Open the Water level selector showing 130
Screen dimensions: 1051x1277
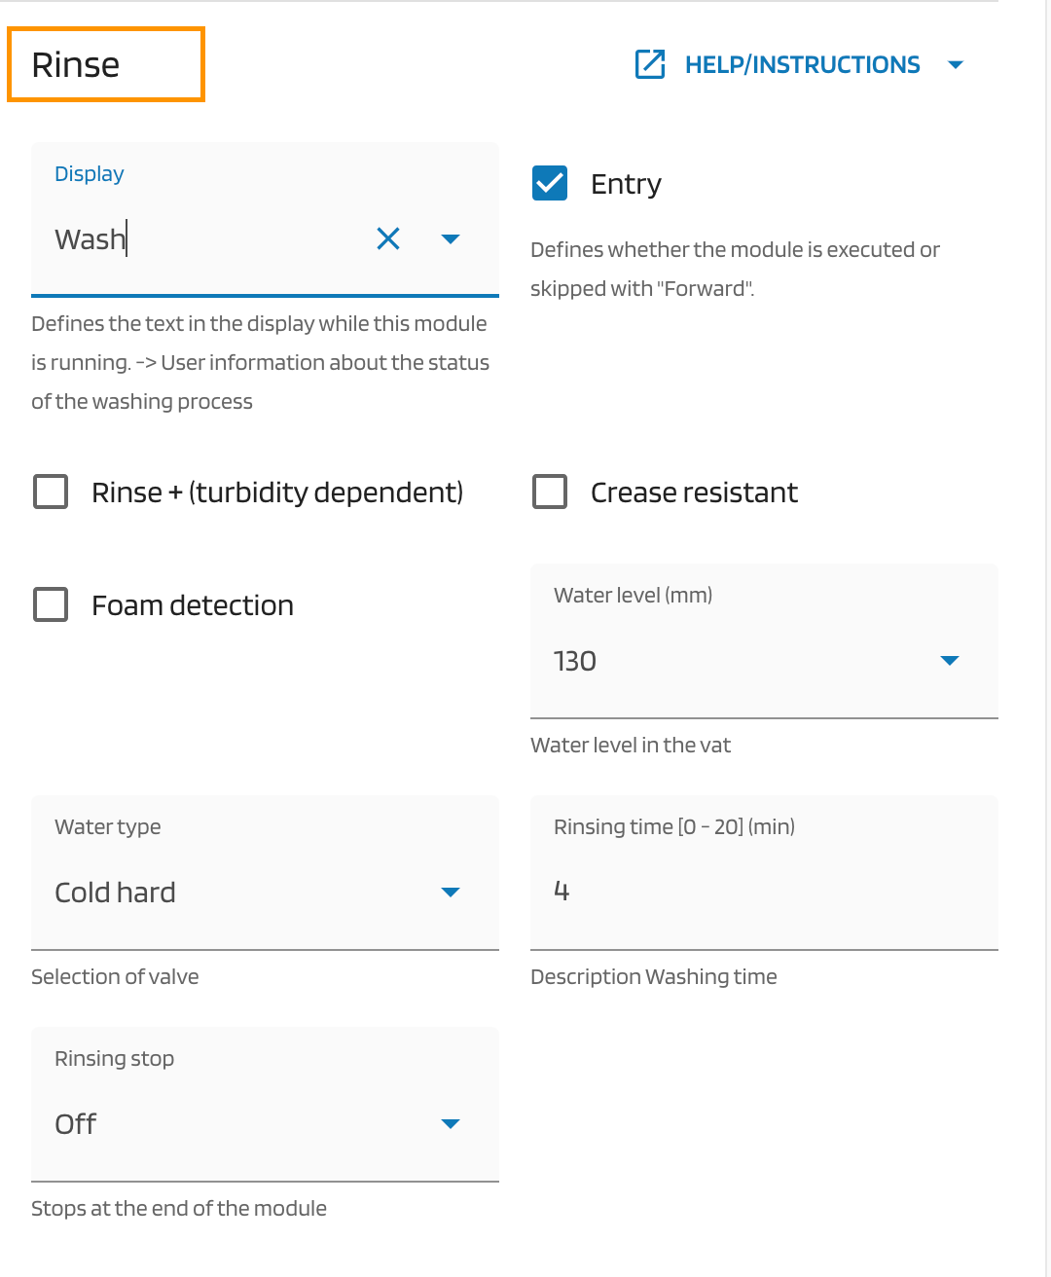click(764, 661)
